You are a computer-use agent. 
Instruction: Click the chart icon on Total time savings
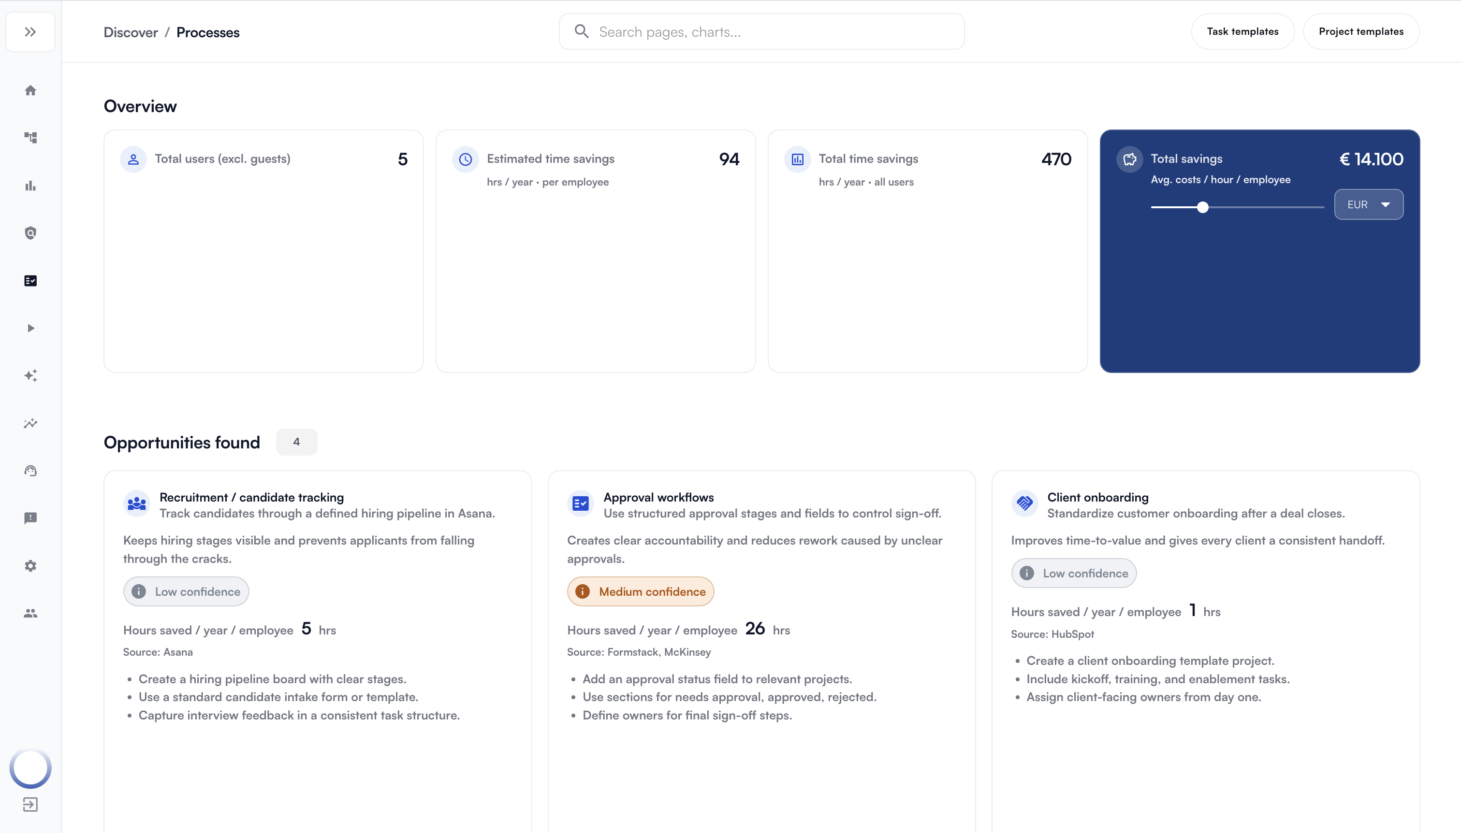797,159
